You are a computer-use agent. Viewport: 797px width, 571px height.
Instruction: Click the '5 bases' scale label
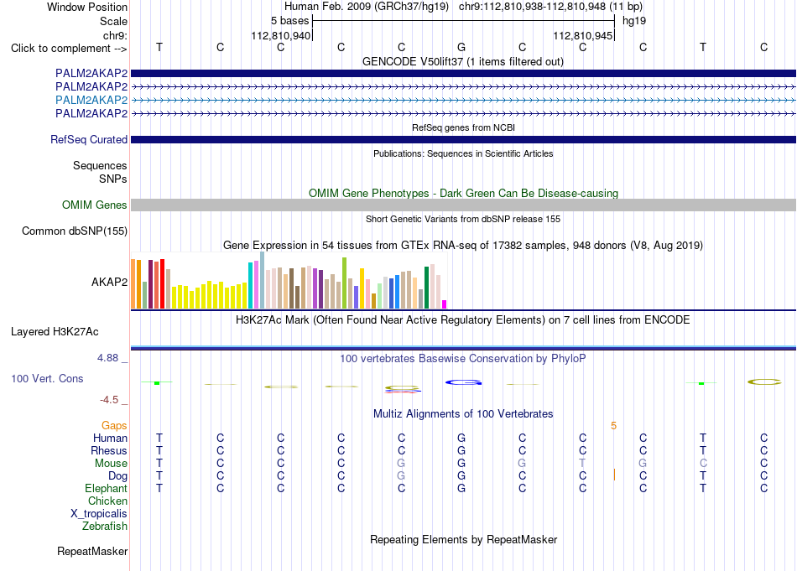(289, 21)
